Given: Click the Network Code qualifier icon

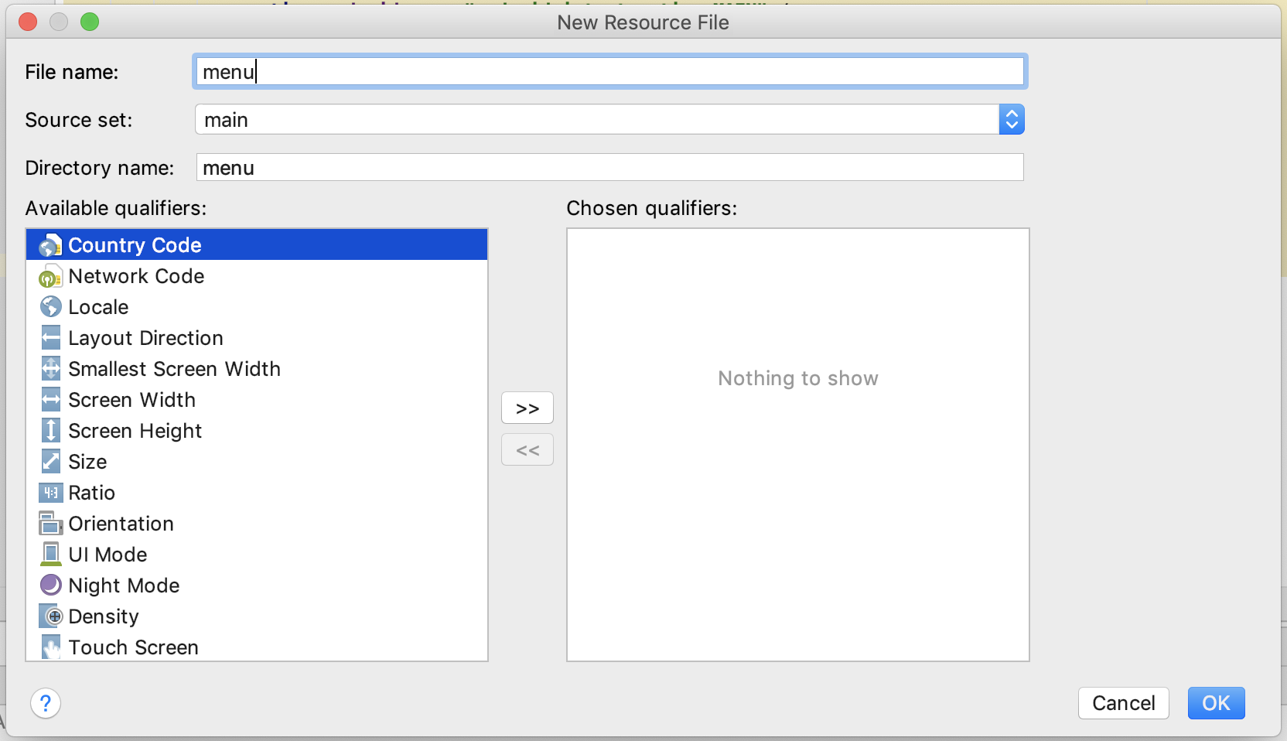Looking at the screenshot, I should [x=50, y=276].
